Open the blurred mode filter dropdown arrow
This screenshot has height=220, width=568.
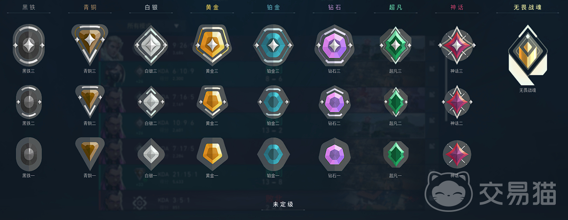coord(176,26)
